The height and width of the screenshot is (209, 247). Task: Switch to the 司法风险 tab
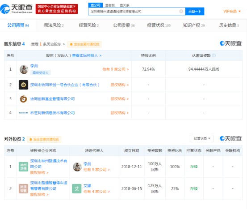[54, 25]
